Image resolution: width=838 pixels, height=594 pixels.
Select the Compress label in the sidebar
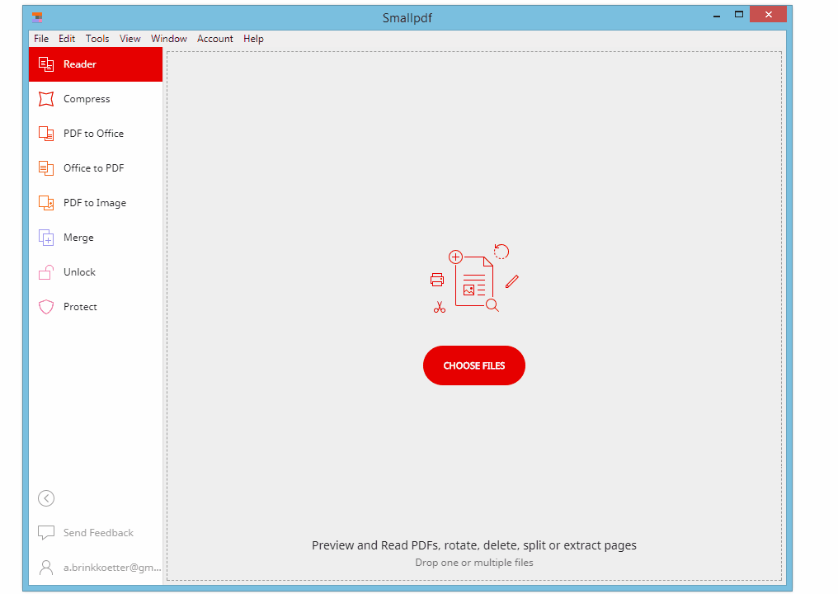click(87, 99)
